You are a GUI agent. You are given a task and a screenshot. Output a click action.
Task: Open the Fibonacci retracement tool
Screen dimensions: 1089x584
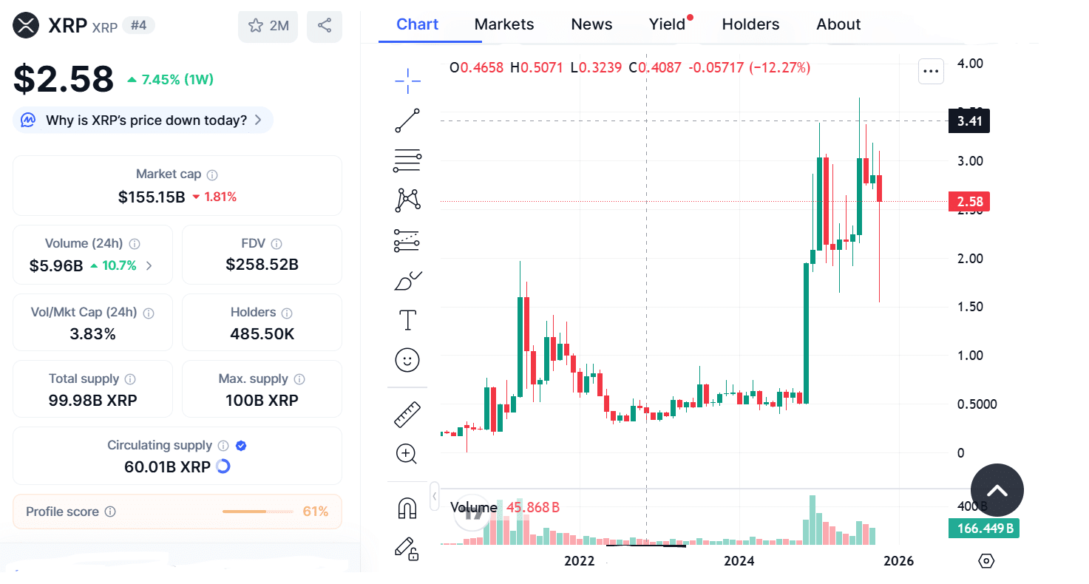407,160
